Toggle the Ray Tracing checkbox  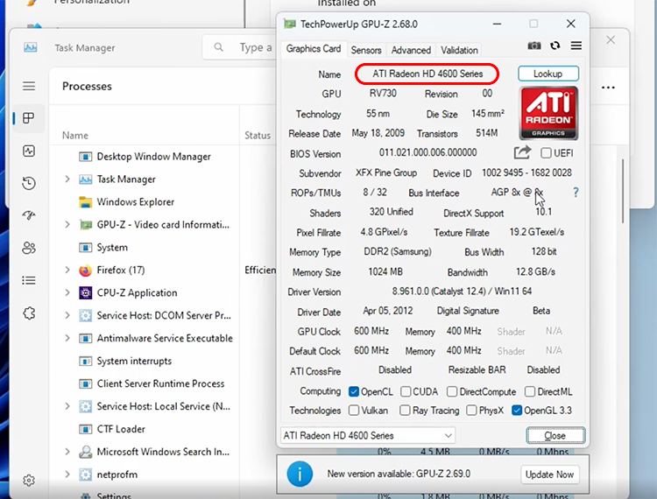tap(405, 411)
